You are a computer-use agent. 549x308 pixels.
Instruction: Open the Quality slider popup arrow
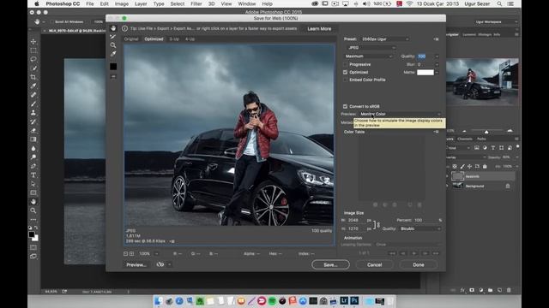(437, 56)
